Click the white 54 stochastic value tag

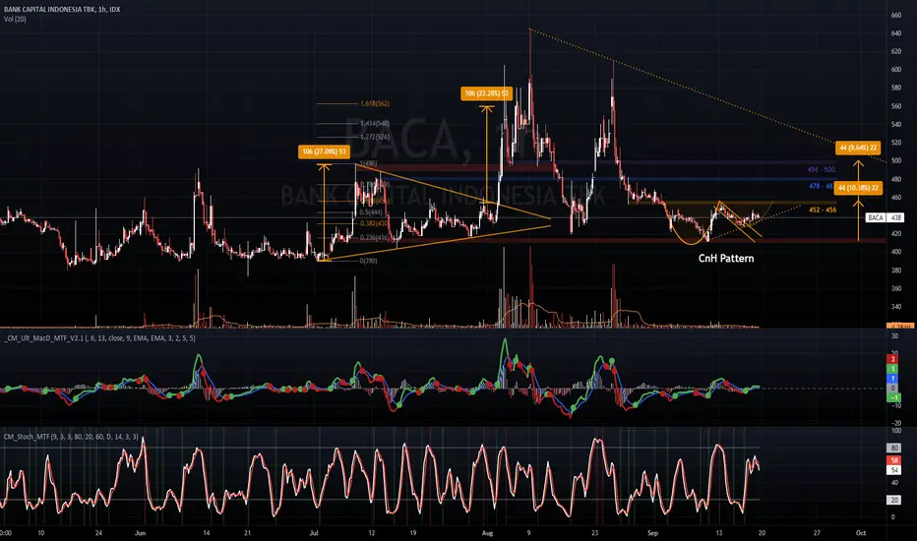[894, 470]
